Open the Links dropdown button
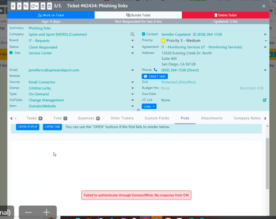Screen dimensions: 276x219 [x=149, y=106]
